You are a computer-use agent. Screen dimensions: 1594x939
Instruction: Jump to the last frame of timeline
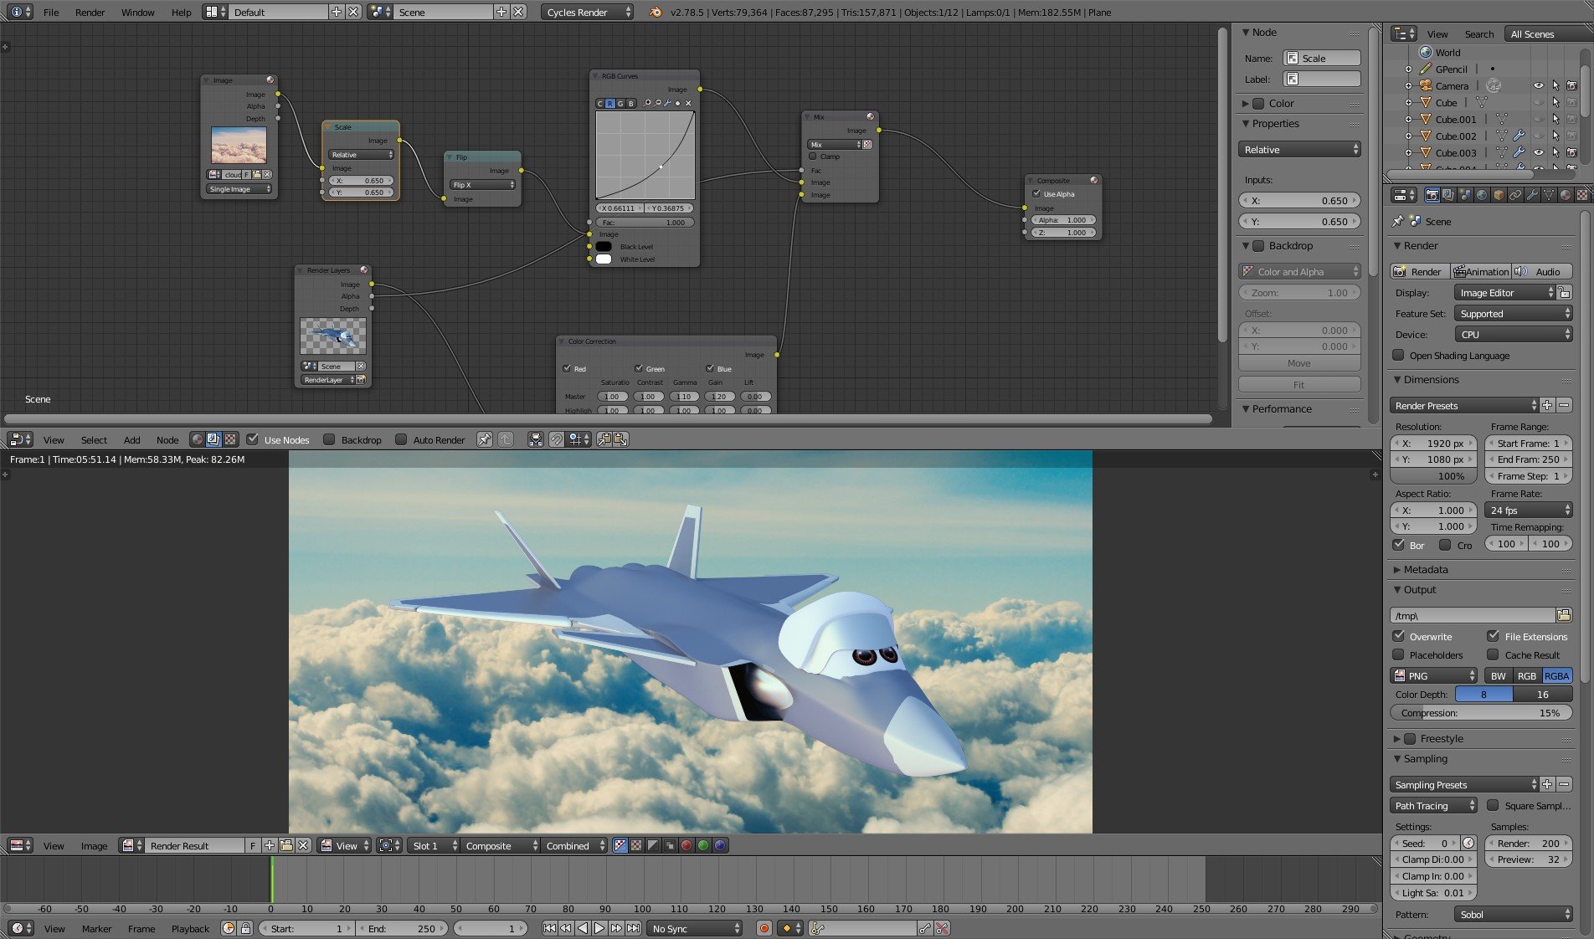coord(634,928)
